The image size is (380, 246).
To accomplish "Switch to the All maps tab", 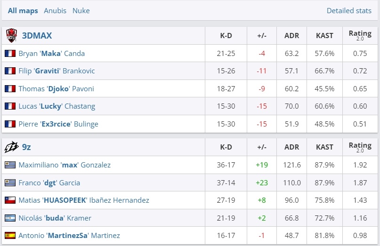I will 23,11.
